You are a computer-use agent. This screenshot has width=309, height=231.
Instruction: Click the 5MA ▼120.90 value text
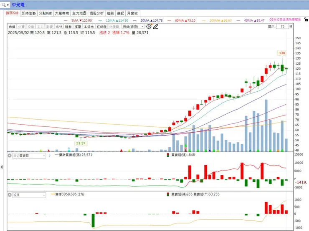pos(81,20)
